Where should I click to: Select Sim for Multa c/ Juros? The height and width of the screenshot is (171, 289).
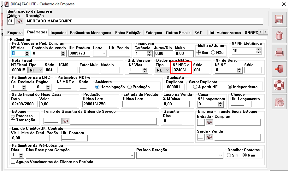point(198,52)
